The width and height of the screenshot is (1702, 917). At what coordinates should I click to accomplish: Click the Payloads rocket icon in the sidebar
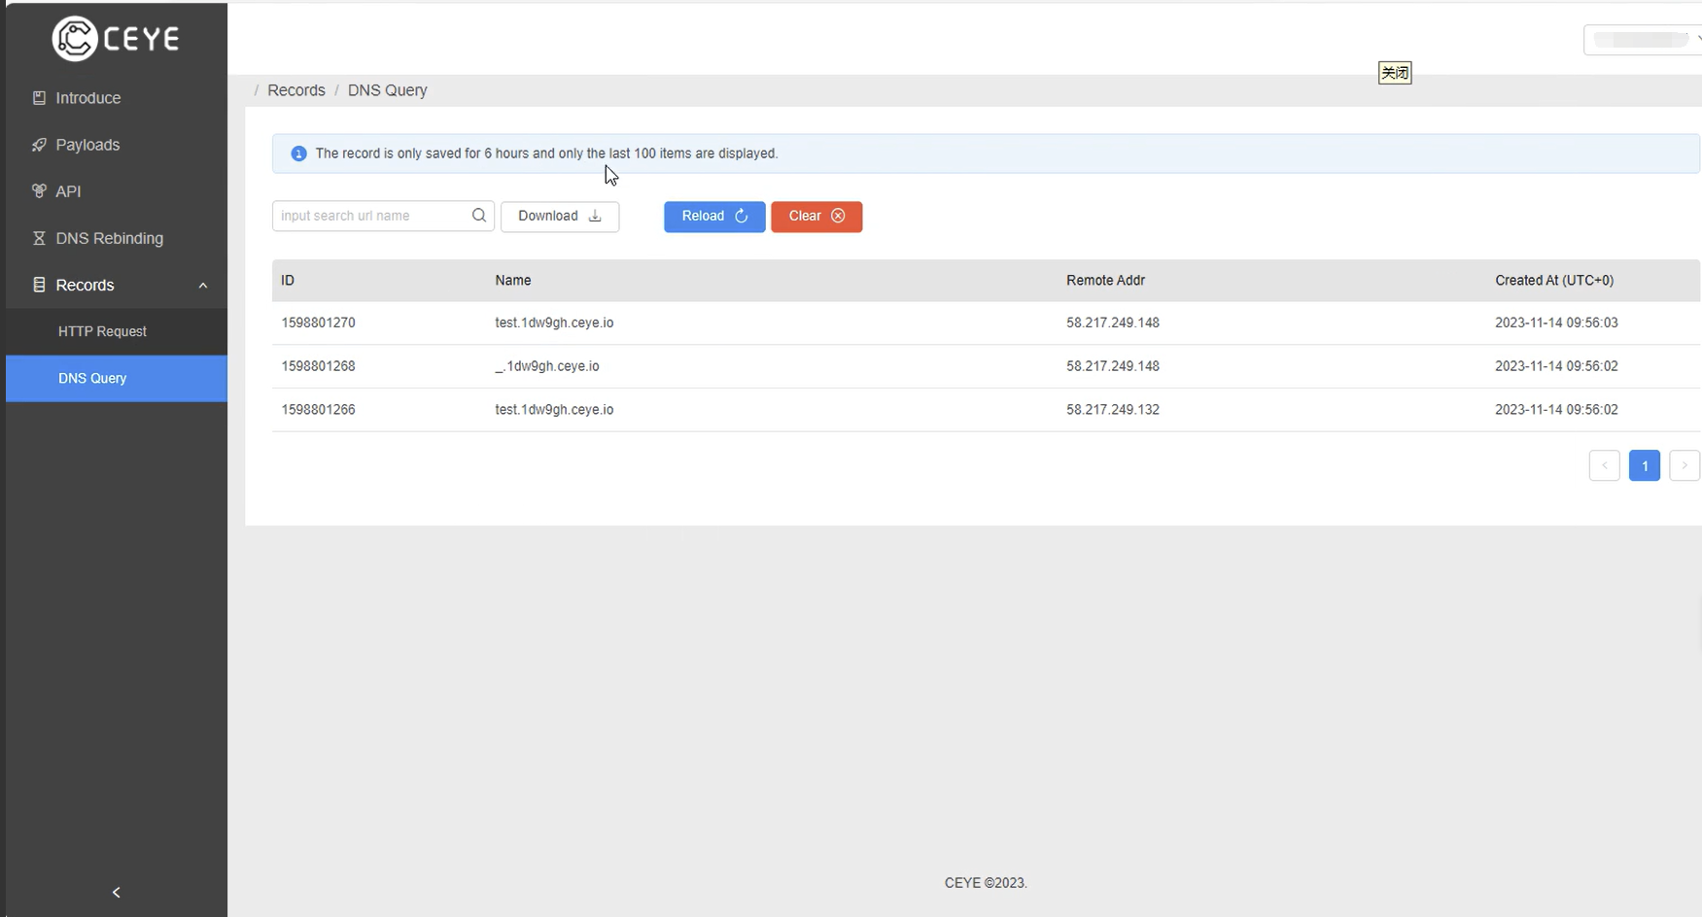pyautogui.click(x=39, y=145)
